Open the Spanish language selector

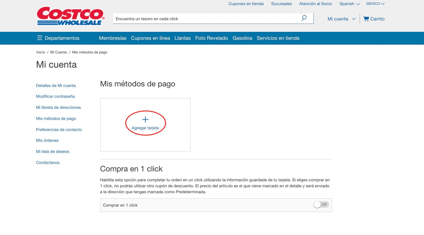pos(349,4)
